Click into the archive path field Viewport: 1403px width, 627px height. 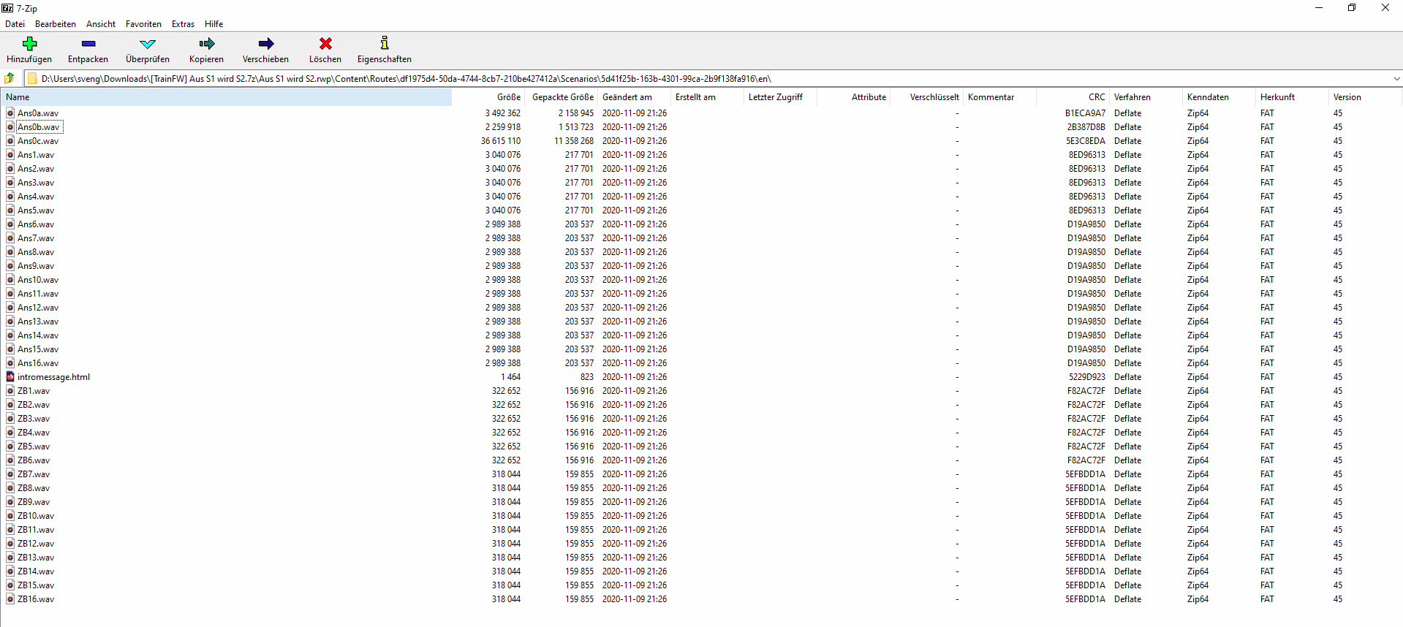[x=658, y=79]
